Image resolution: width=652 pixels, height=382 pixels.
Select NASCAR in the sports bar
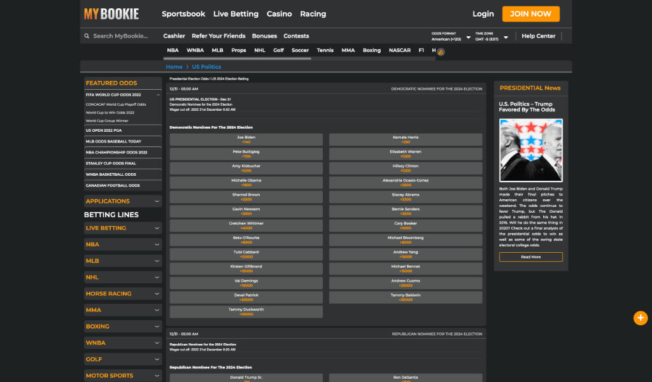point(400,50)
